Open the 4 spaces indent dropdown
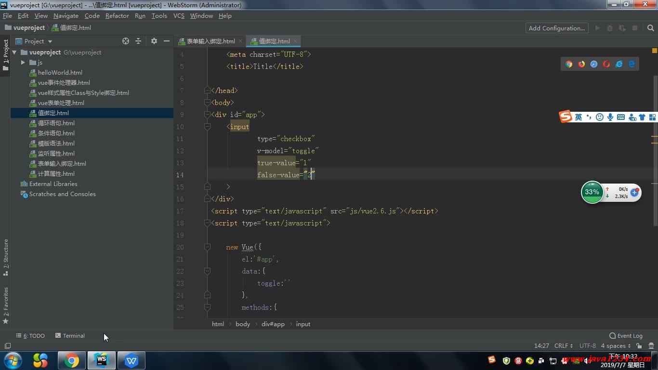The height and width of the screenshot is (370, 658). pyautogui.click(x=616, y=346)
